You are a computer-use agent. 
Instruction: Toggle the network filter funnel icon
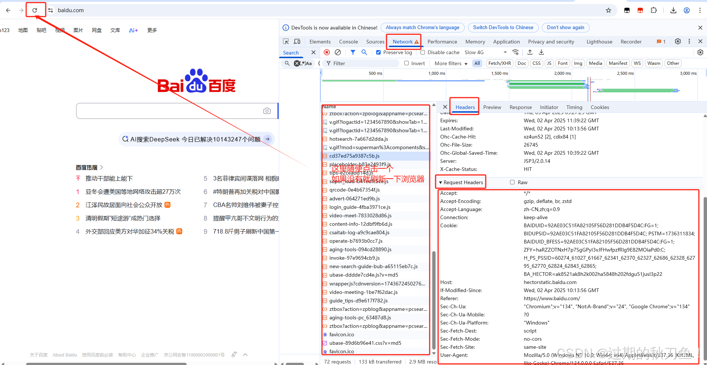(x=353, y=52)
